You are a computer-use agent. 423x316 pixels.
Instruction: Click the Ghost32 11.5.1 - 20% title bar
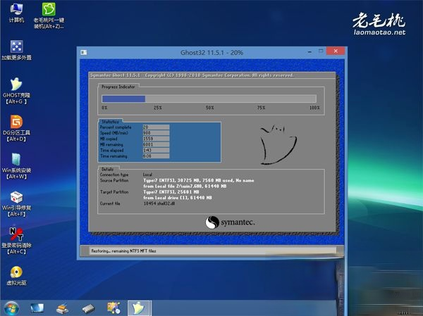[x=211, y=53]
